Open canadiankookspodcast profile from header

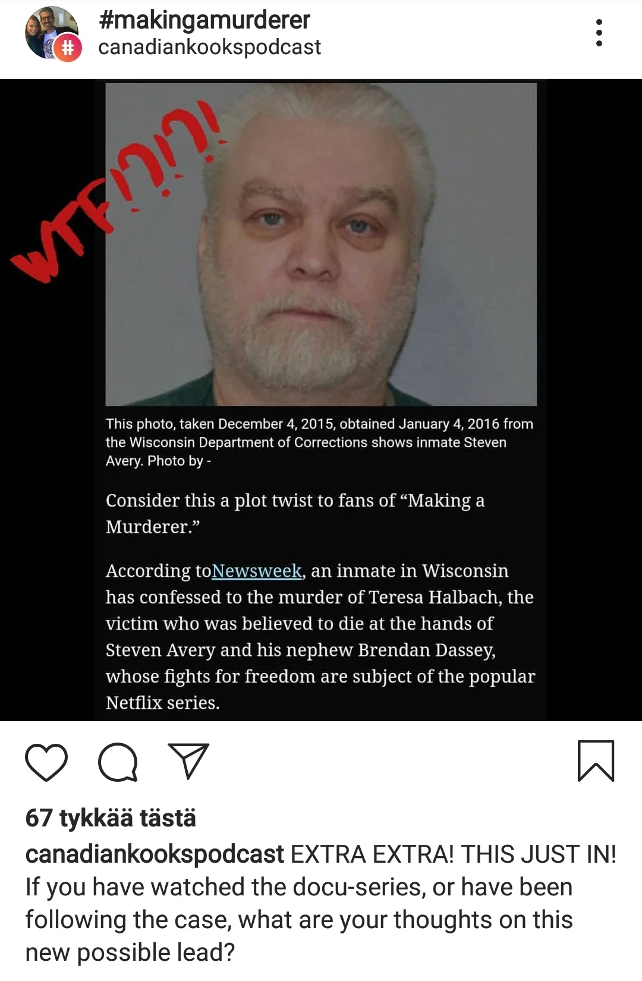coord(209,47)
